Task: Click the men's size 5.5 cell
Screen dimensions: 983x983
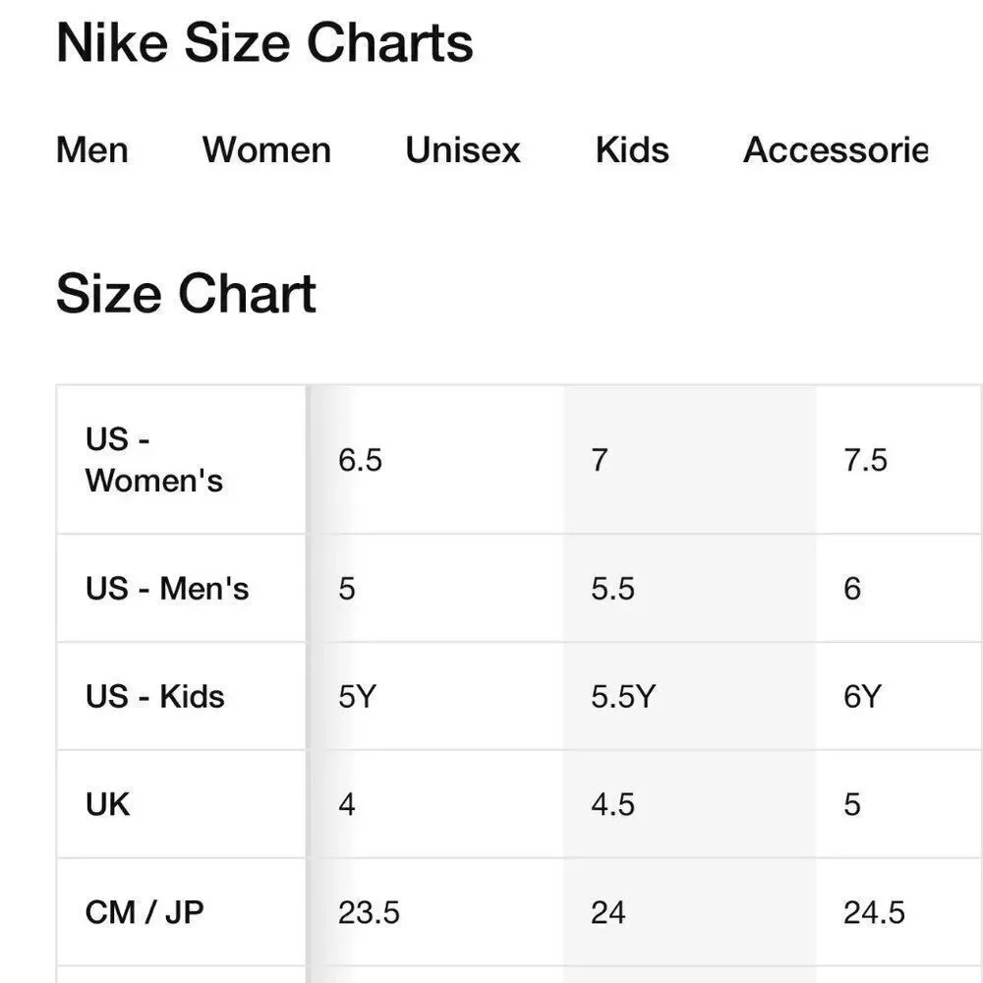Action: click(x=690, y=588)
